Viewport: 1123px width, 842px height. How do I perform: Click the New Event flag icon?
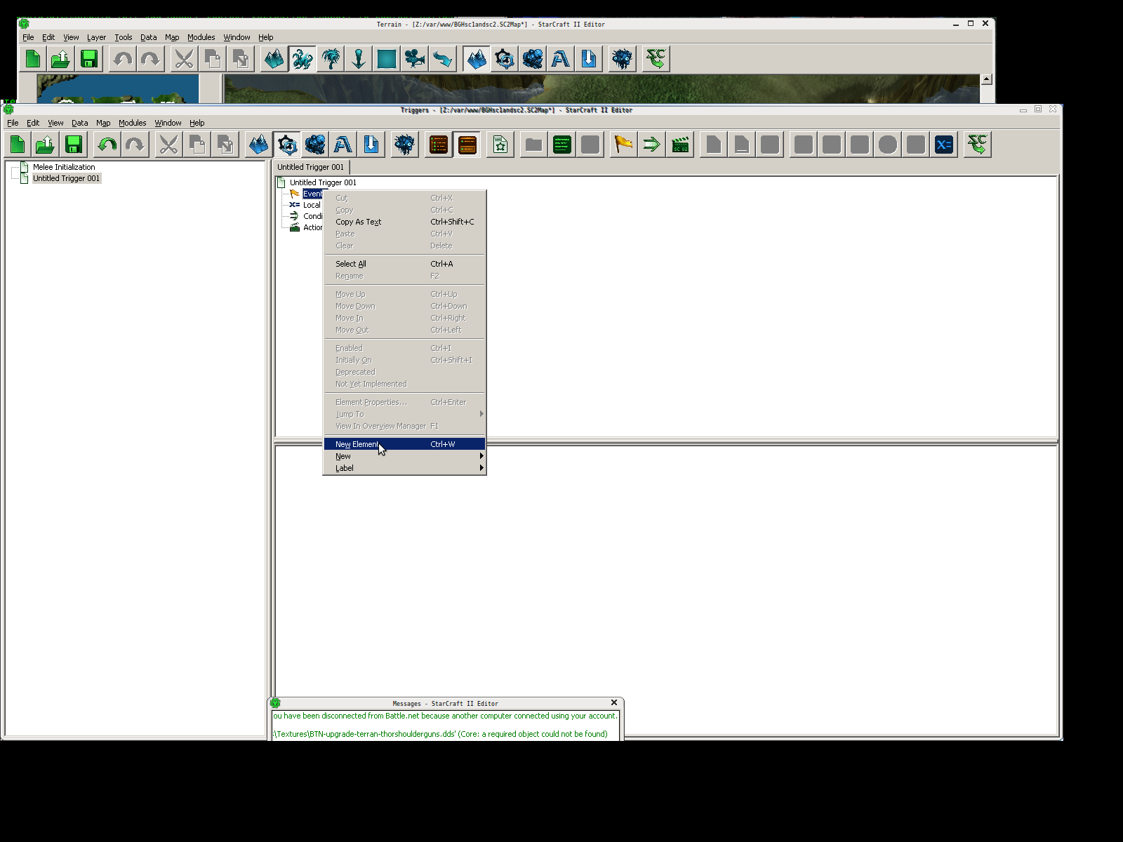pos(623,145)
